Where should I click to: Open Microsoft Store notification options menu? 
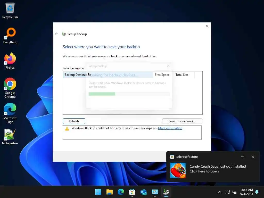pyautogui.click(x=243, y=157)
